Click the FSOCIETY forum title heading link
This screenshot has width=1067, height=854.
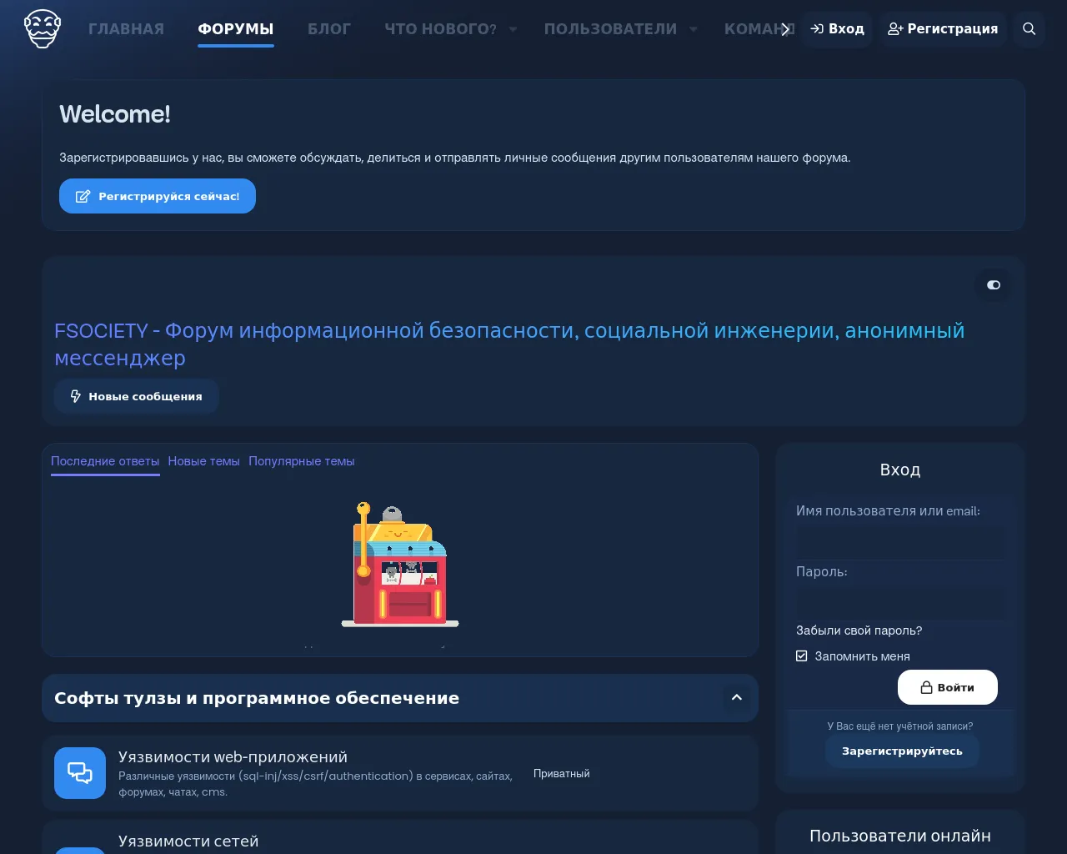click(x=509, y=344)
